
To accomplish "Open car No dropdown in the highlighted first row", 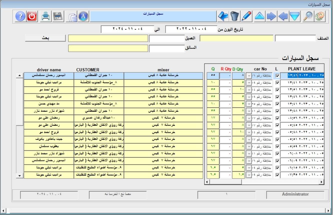I will (x=249, y=76).
